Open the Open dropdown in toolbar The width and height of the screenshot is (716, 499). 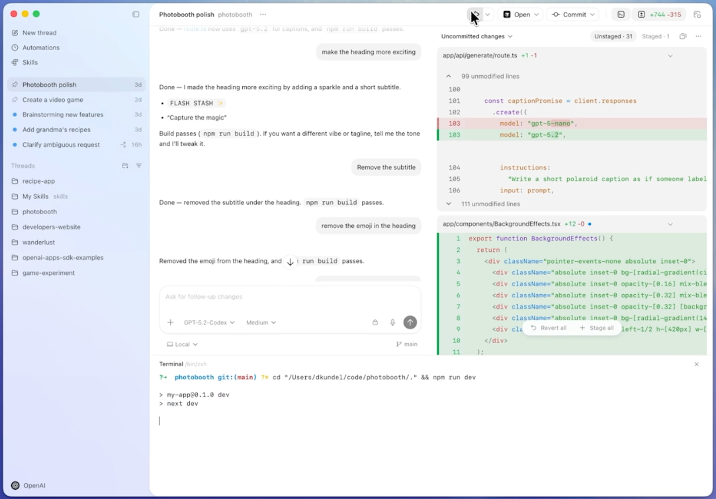pos(521,15)
